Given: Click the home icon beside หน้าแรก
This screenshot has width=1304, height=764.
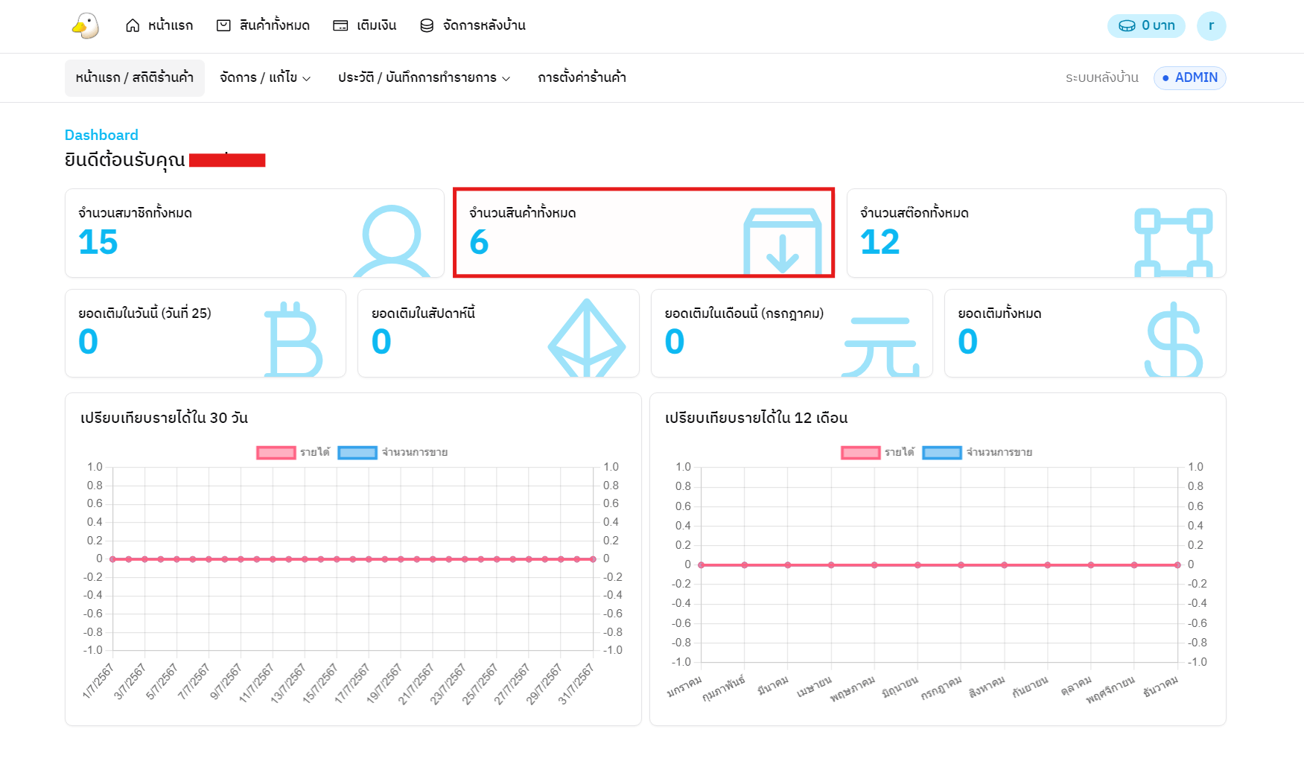Looking at the screenshot, I should coord(133,25).
